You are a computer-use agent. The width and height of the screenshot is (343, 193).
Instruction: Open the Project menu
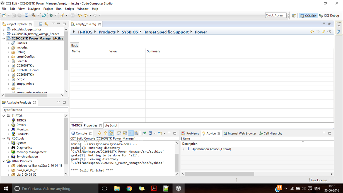[x=48, y=9]
